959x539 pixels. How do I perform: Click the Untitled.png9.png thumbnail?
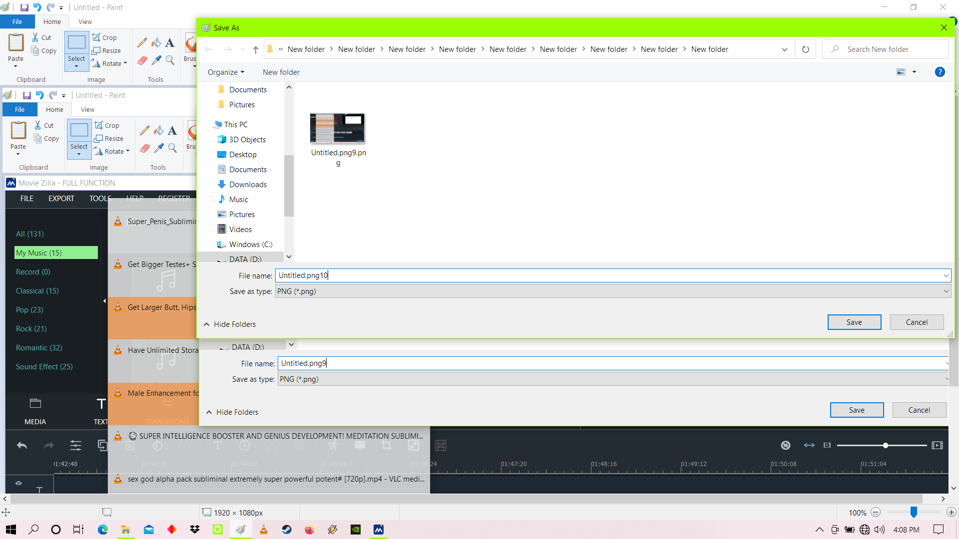click(x=337, y=127)
